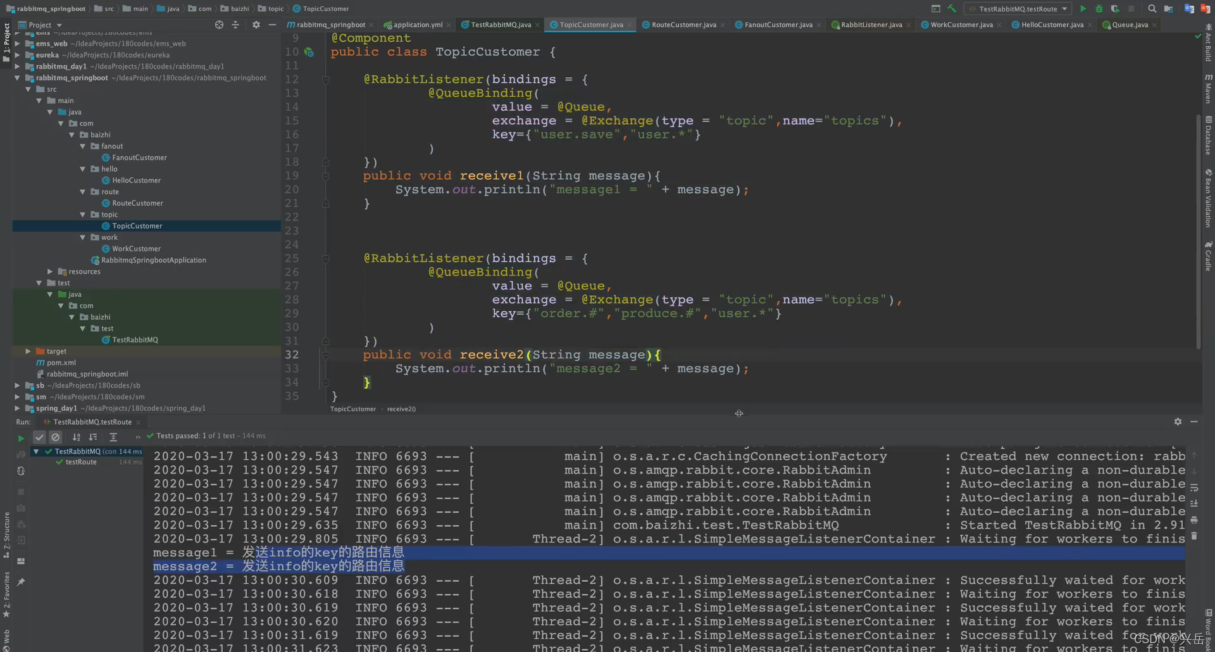
Task: Toggle Gradle tool window
Action: 1208,256
